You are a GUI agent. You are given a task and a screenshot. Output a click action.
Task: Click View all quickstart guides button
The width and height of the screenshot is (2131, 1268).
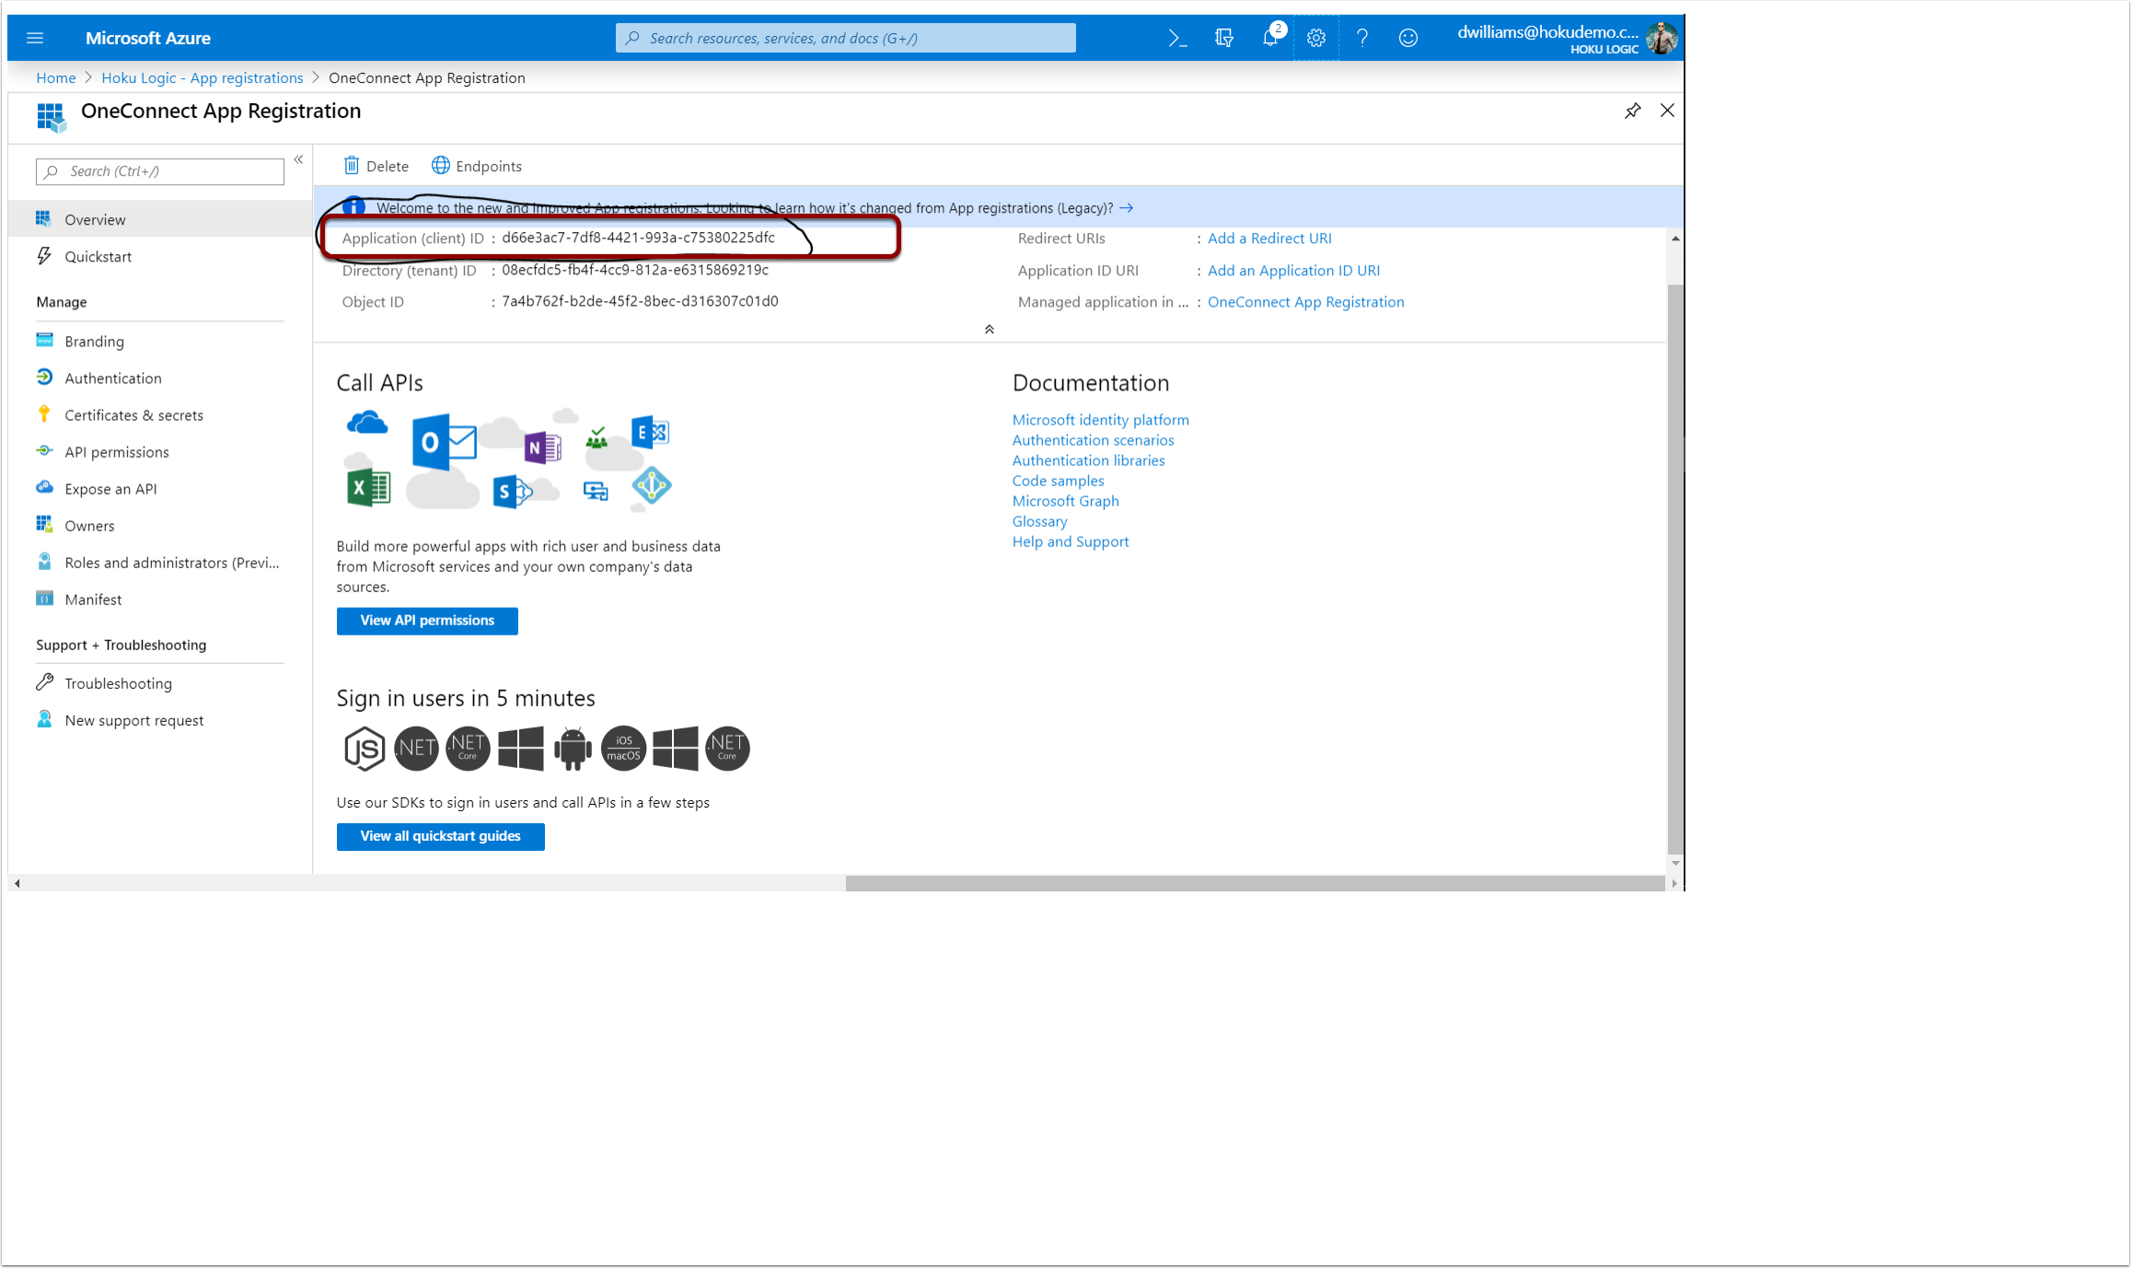tap(440, 836)
